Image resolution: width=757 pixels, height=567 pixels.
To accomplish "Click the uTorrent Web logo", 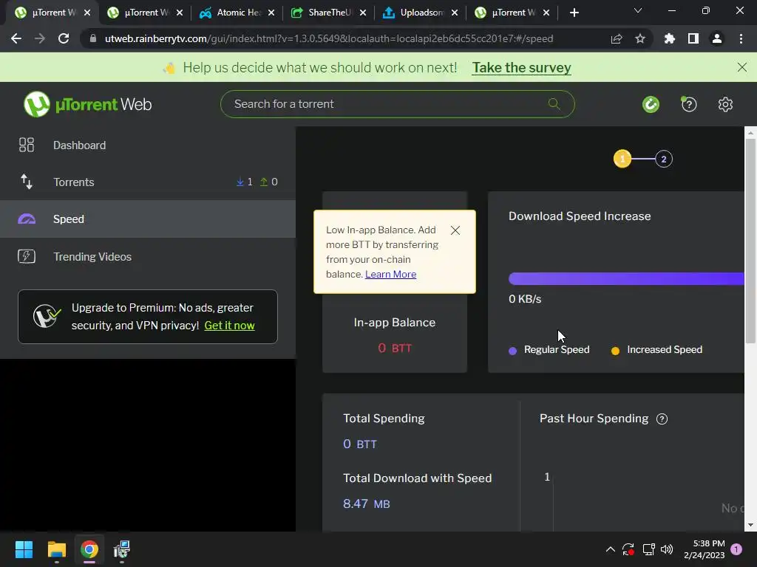I will pos(87,104).
